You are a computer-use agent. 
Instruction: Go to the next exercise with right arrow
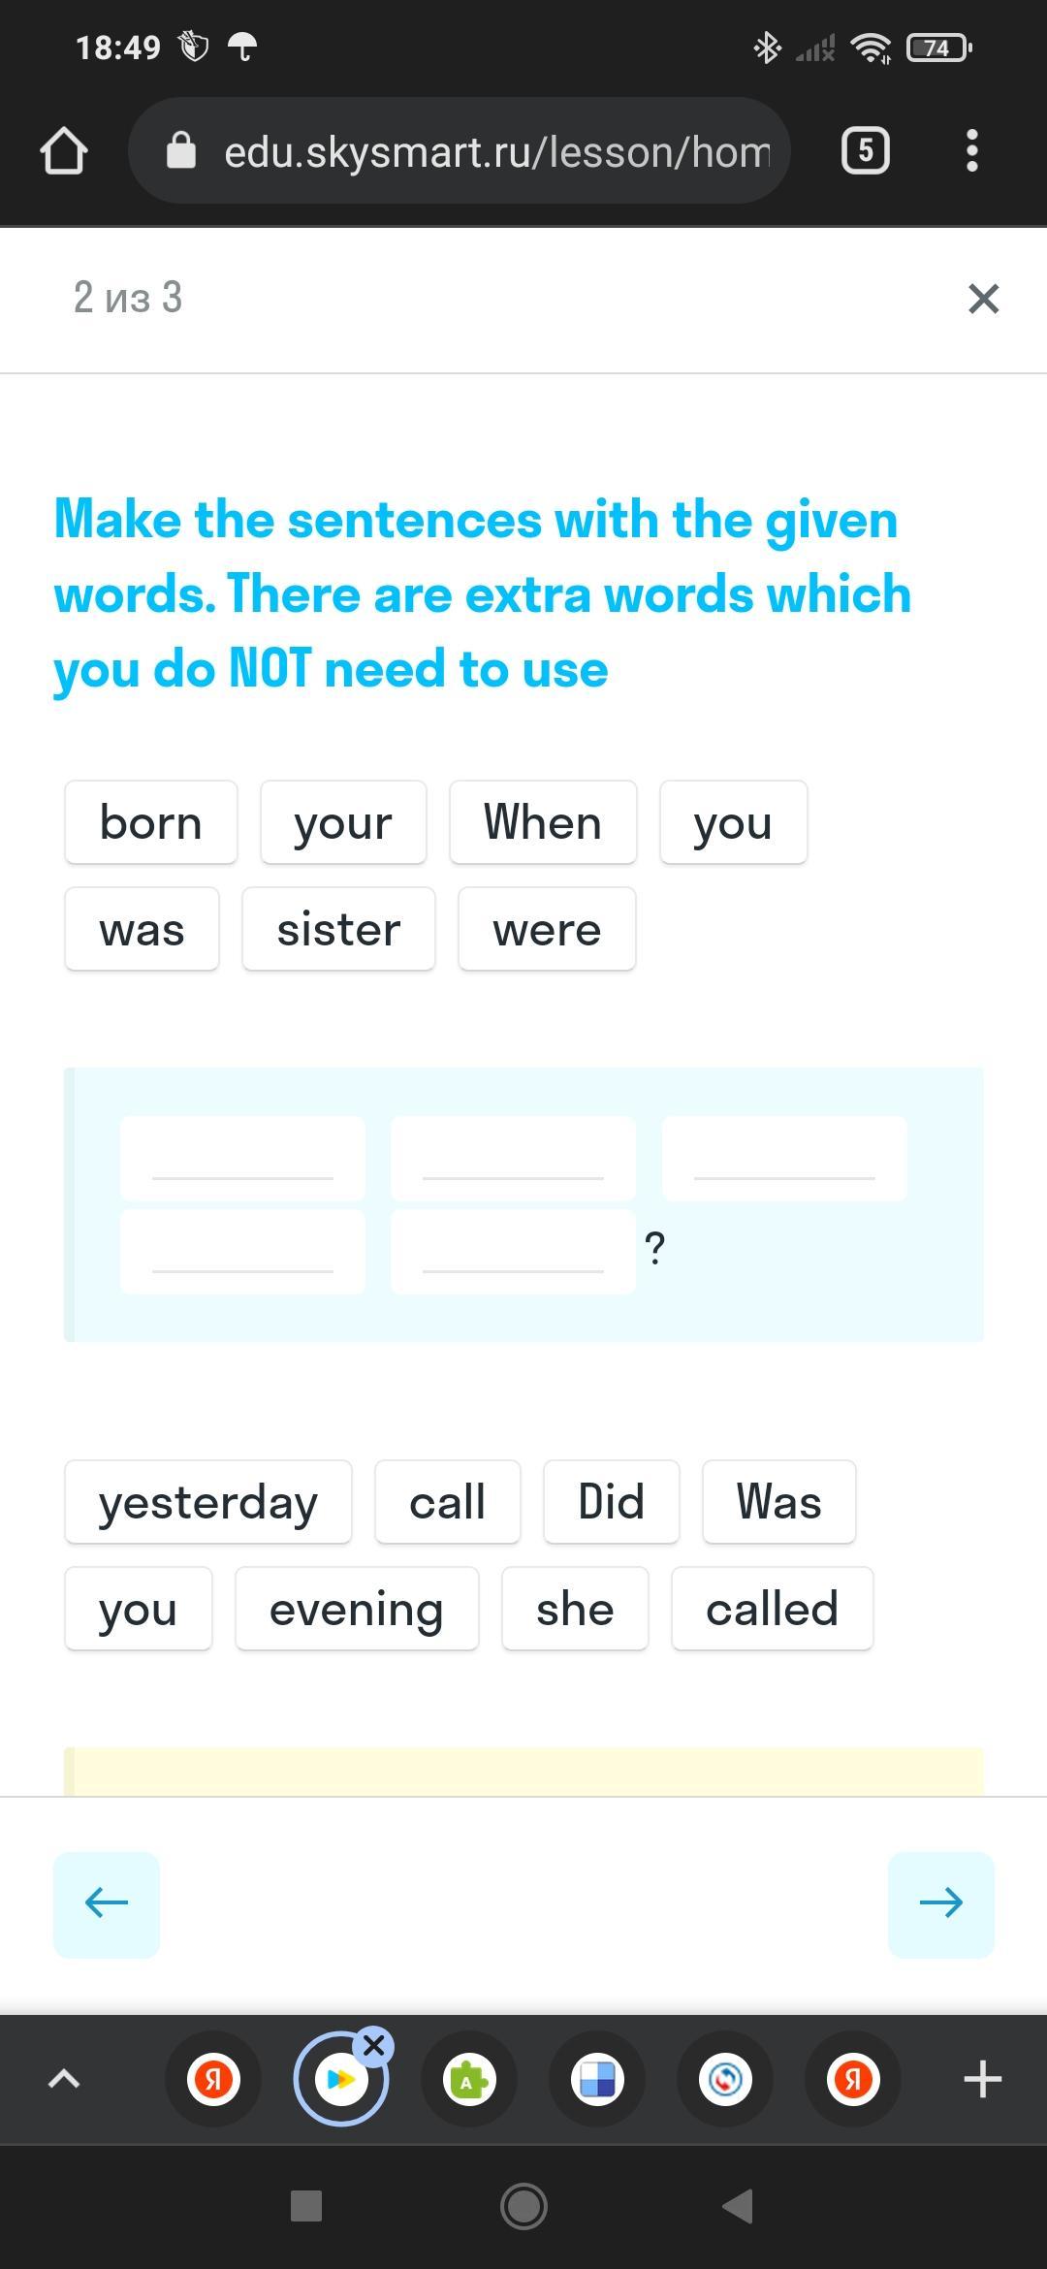[x=940, y=1904]
